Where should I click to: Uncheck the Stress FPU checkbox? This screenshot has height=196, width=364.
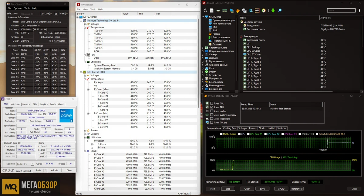click(212, 107)
